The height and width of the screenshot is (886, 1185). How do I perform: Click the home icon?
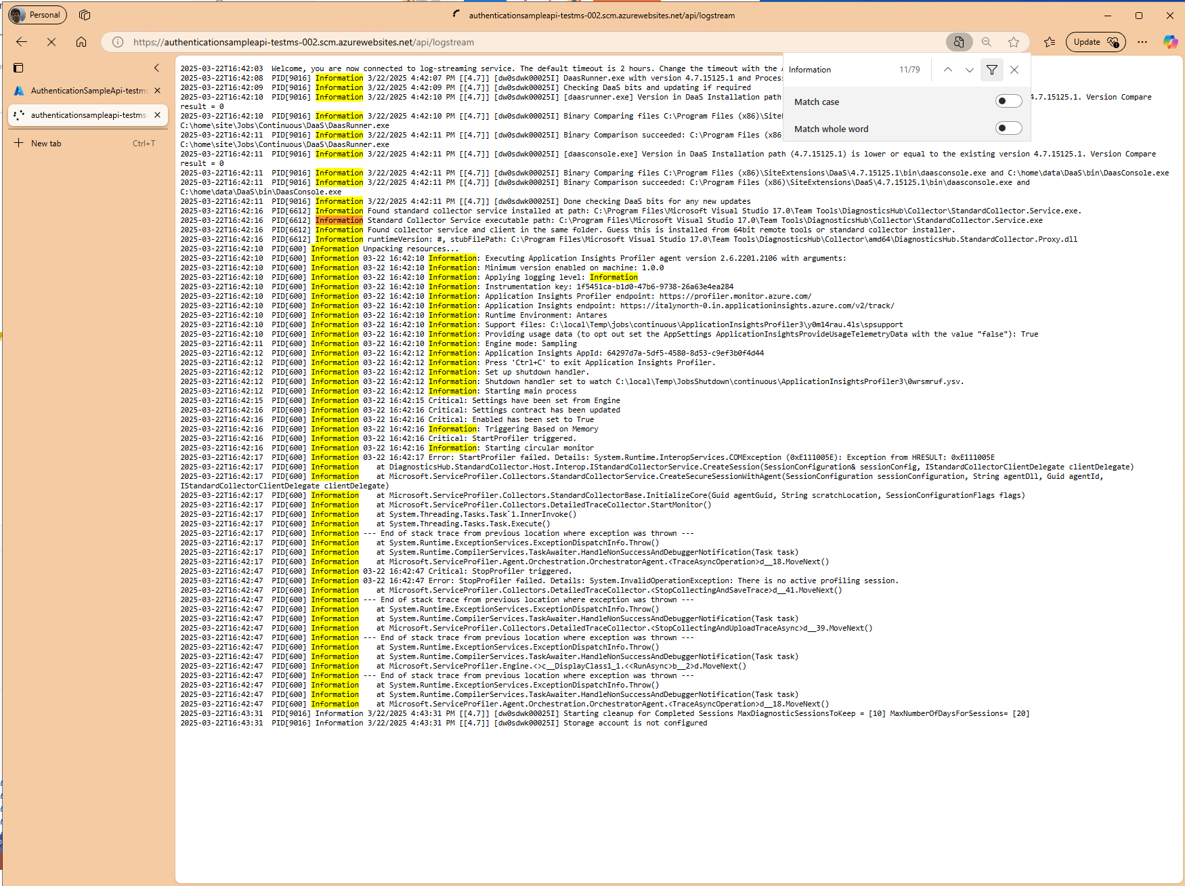pyautogui.click(x=81, y=41)
